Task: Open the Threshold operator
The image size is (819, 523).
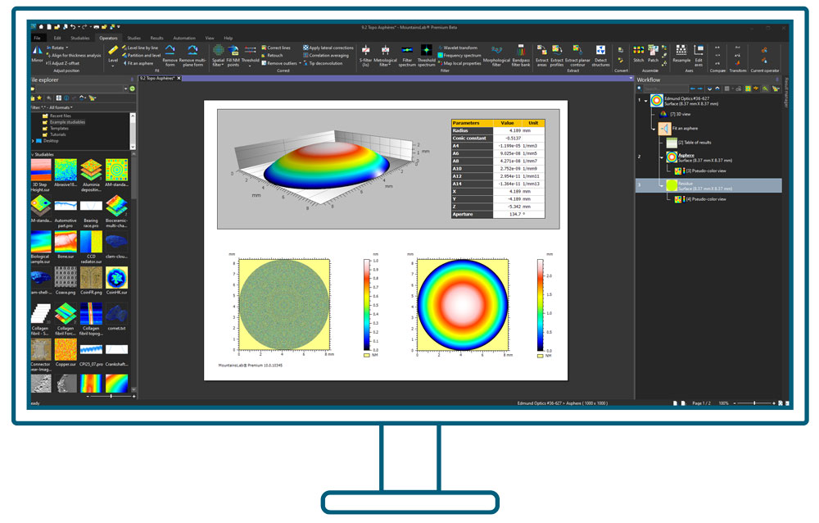Action: click(250, 54)
